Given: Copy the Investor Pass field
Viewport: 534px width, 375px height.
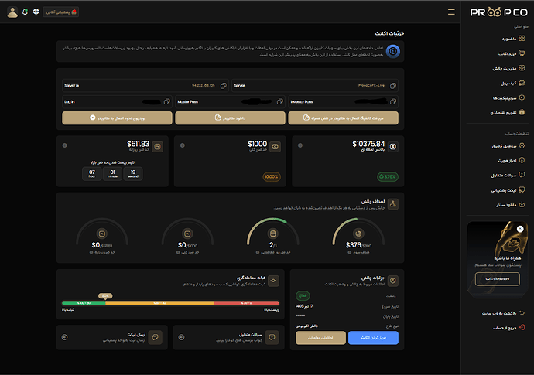Looking at the screenshot, I should coord(392,101).
